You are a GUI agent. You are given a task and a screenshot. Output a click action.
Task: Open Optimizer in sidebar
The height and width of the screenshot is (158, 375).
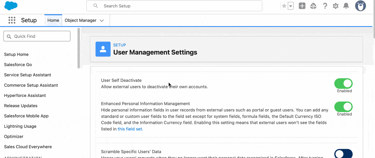[x=14, y=137]
